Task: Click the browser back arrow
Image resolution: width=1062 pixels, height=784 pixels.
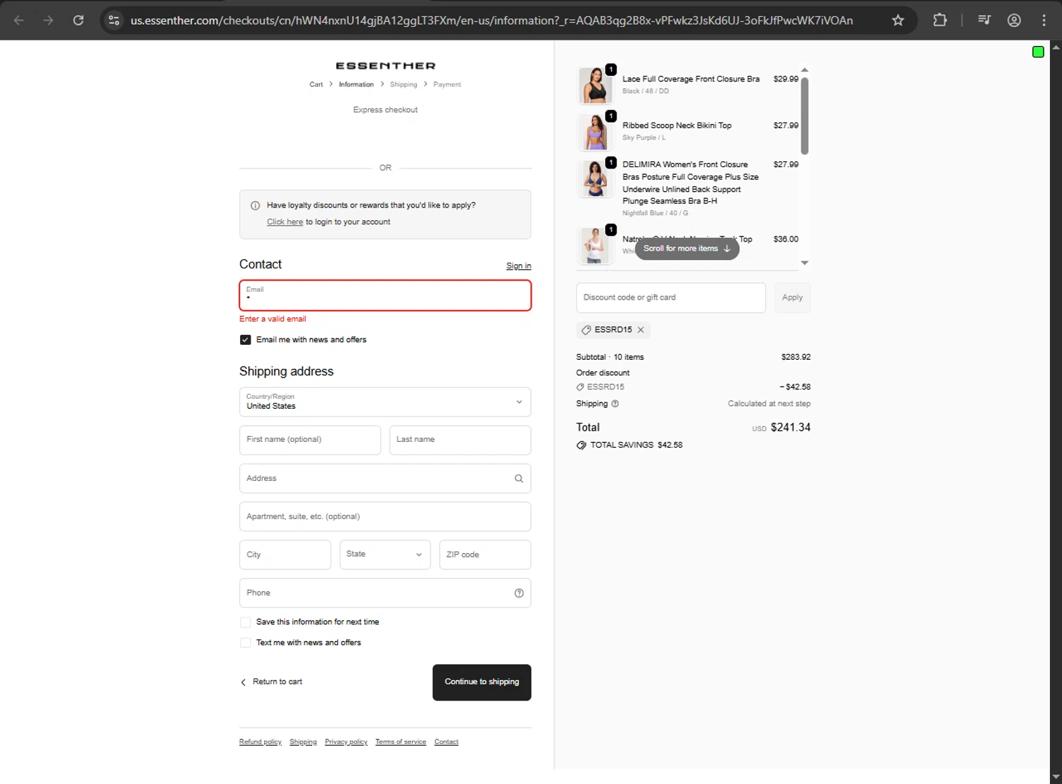Action: click(x=19, y=21)
